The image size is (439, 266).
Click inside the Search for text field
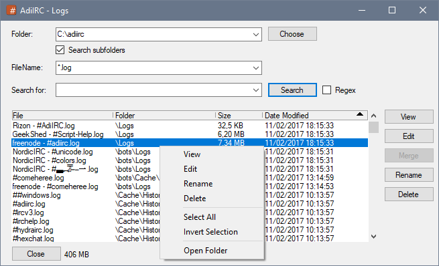[x=153, y=90]
